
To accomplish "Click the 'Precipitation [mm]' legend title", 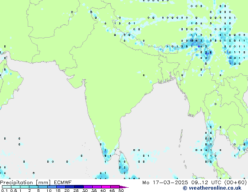I will [25, 183].
